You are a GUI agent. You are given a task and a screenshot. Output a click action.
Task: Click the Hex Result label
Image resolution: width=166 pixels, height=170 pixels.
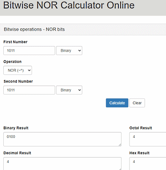(x=139, y=153)
